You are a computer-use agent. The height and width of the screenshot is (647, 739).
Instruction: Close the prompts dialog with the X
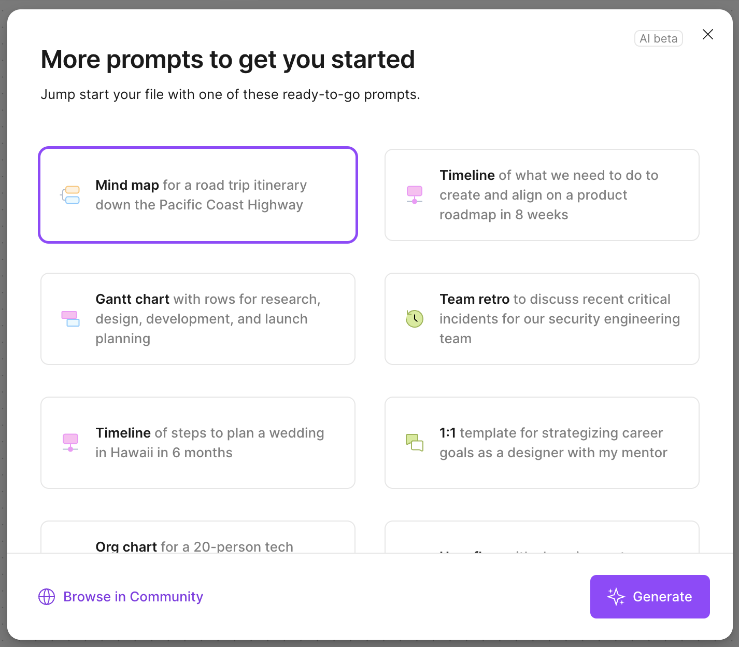click(x=707, y=34)
